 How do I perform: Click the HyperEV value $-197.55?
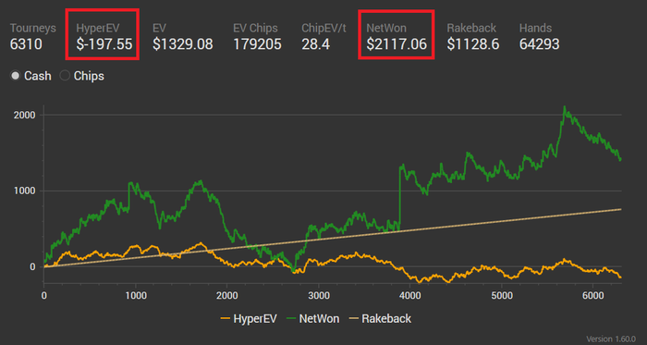(x=104, y=44)
